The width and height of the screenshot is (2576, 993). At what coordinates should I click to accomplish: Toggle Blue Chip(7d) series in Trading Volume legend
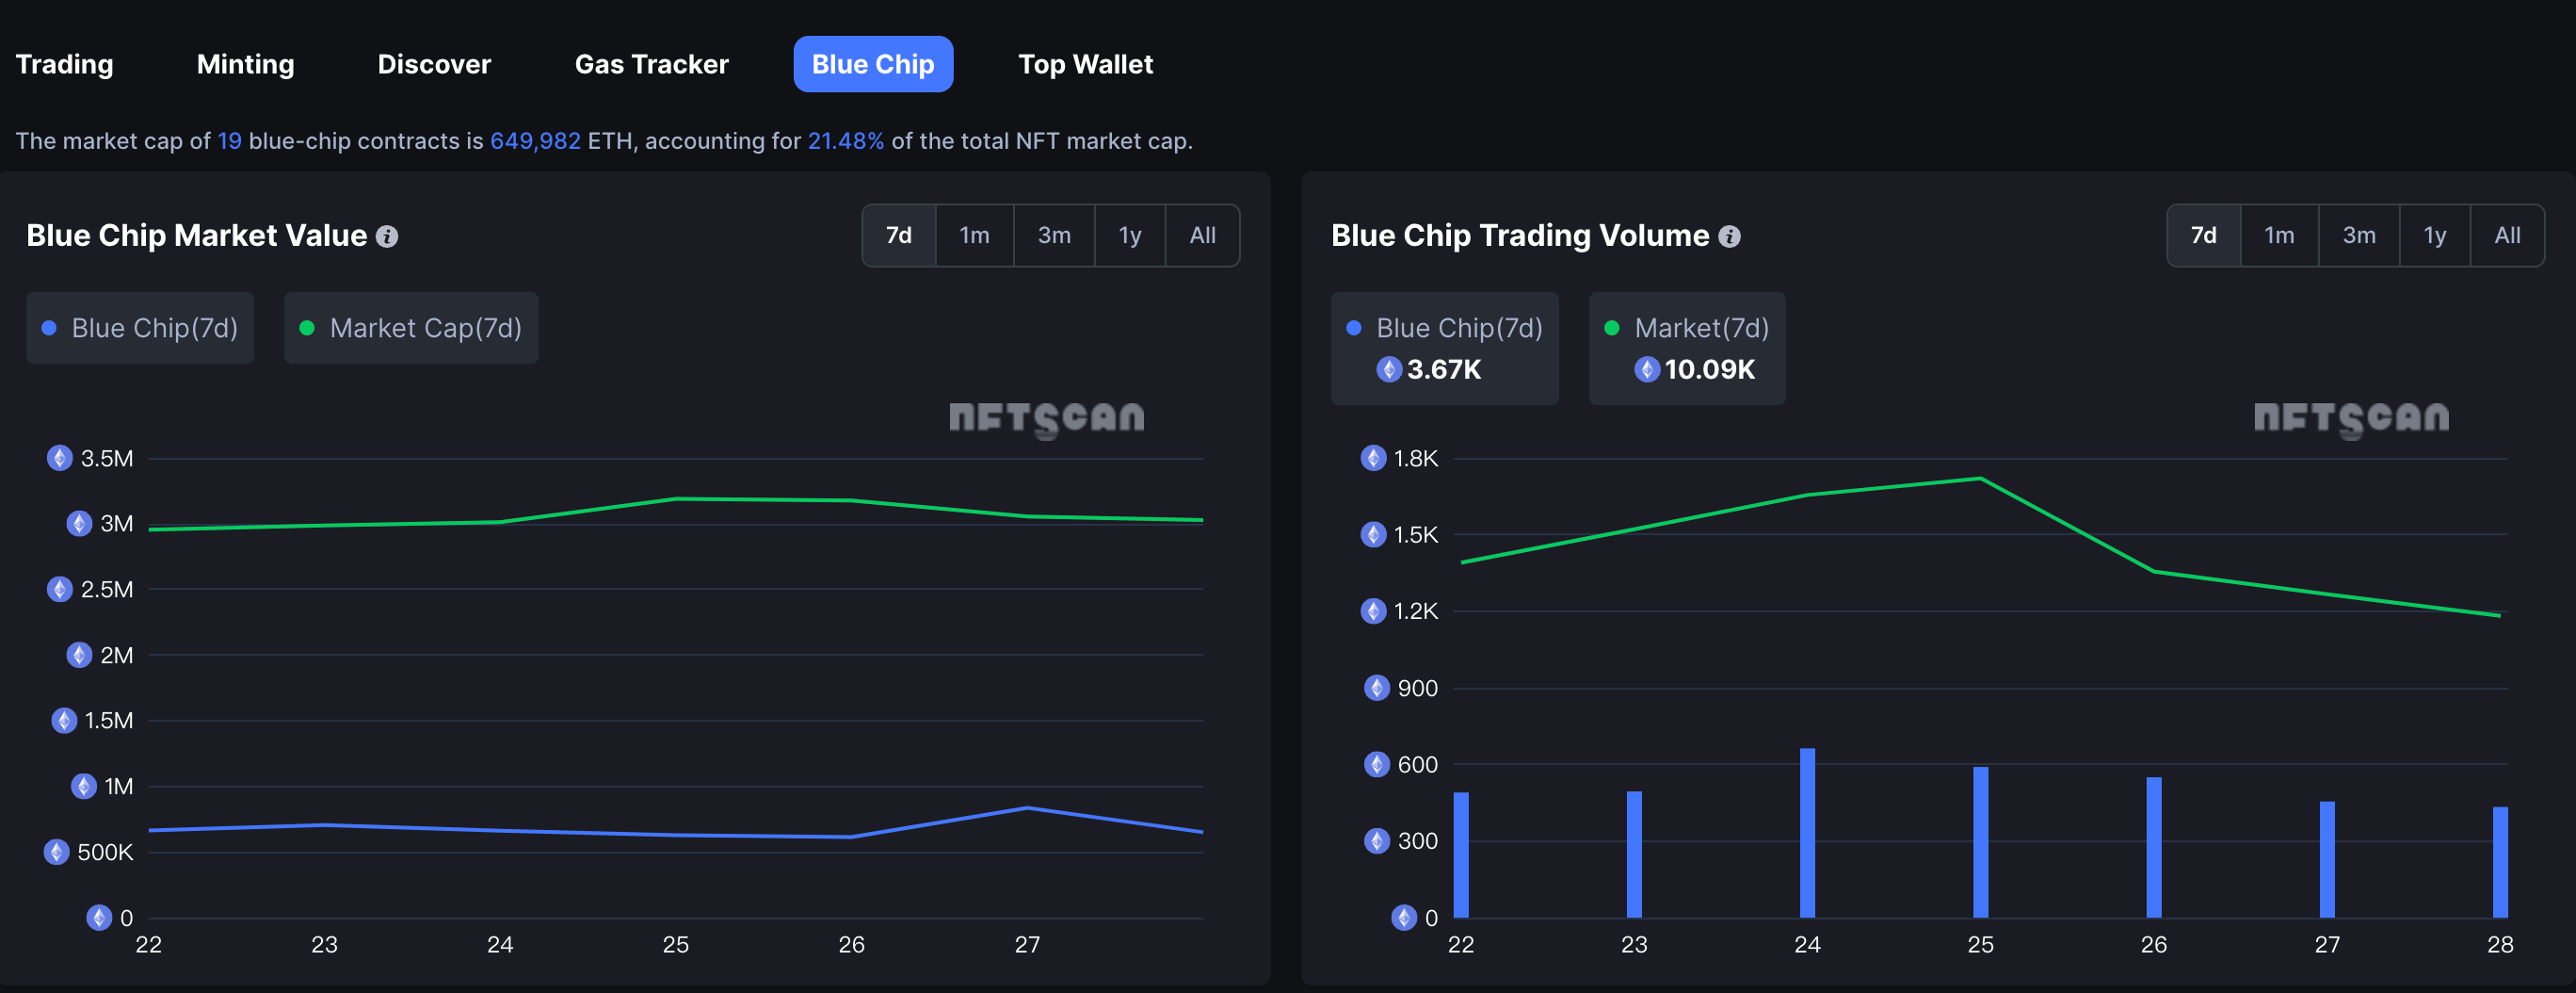1444,349
